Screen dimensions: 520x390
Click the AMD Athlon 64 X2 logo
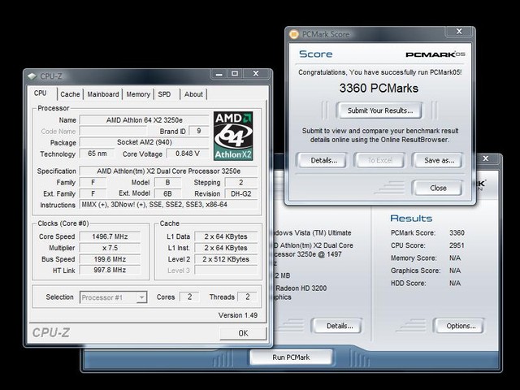pos(233,136)
